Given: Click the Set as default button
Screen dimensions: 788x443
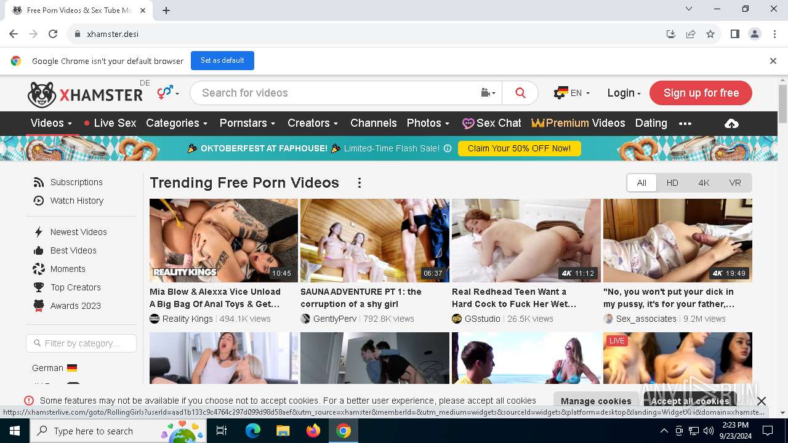Looking at the screenshot, I should point(222,60).
